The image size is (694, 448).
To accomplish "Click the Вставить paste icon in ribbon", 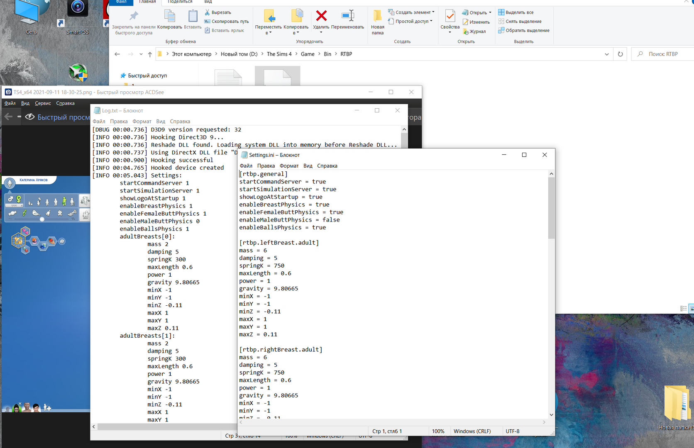I will click(193, 16).
